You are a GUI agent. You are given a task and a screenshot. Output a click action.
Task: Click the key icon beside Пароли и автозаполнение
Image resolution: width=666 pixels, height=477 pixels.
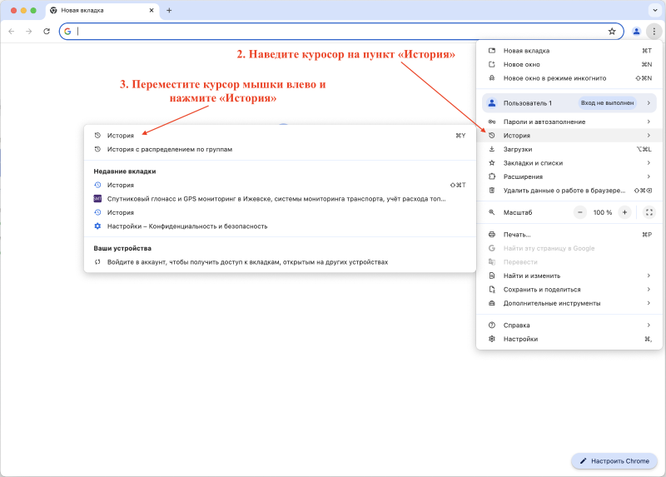[x=492, y=122]
